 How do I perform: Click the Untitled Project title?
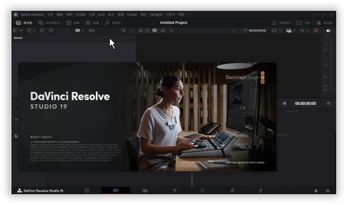pos(174,23)
